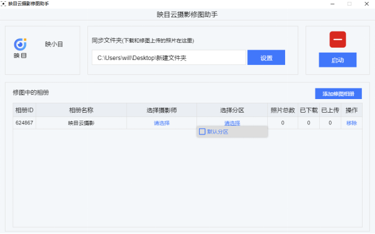Click the 添加修图相册 button
Screen dimensions: 375x234
(x=338, y=93)
